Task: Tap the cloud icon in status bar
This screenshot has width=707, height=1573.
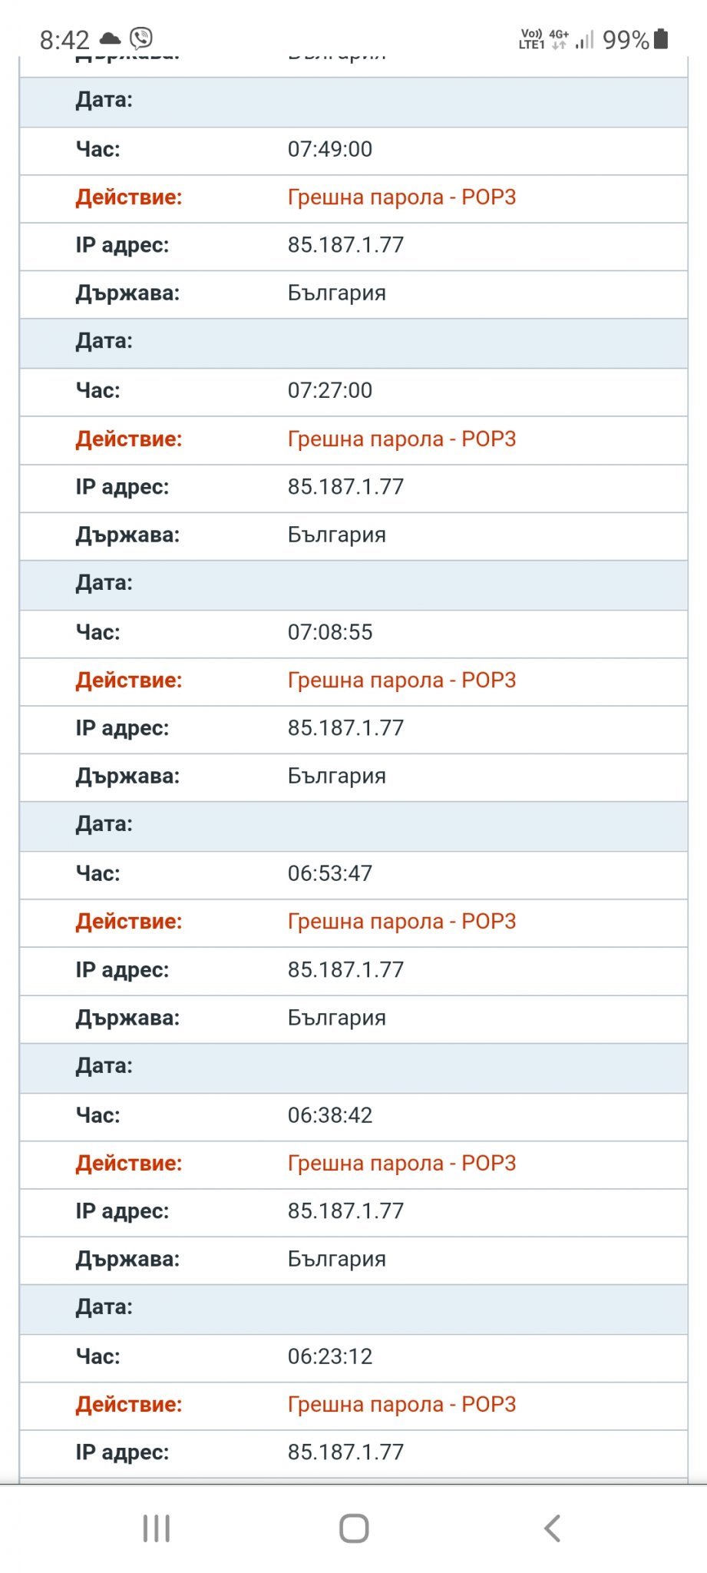Action: point(111,38)
